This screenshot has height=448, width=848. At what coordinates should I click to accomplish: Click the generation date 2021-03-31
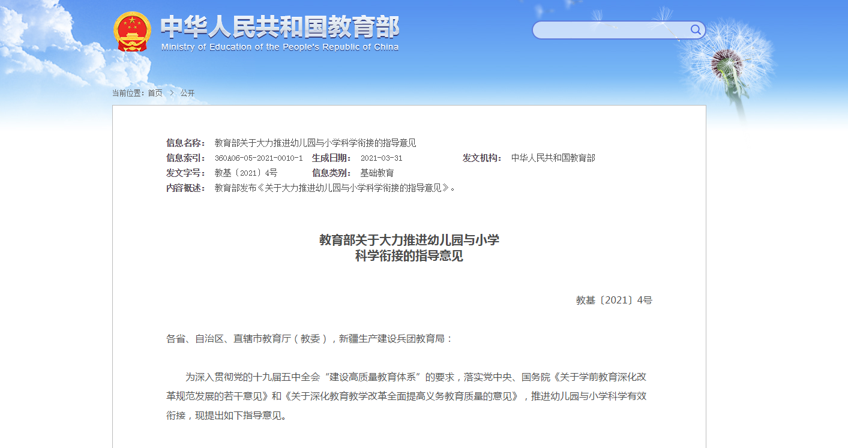[381, 158]
